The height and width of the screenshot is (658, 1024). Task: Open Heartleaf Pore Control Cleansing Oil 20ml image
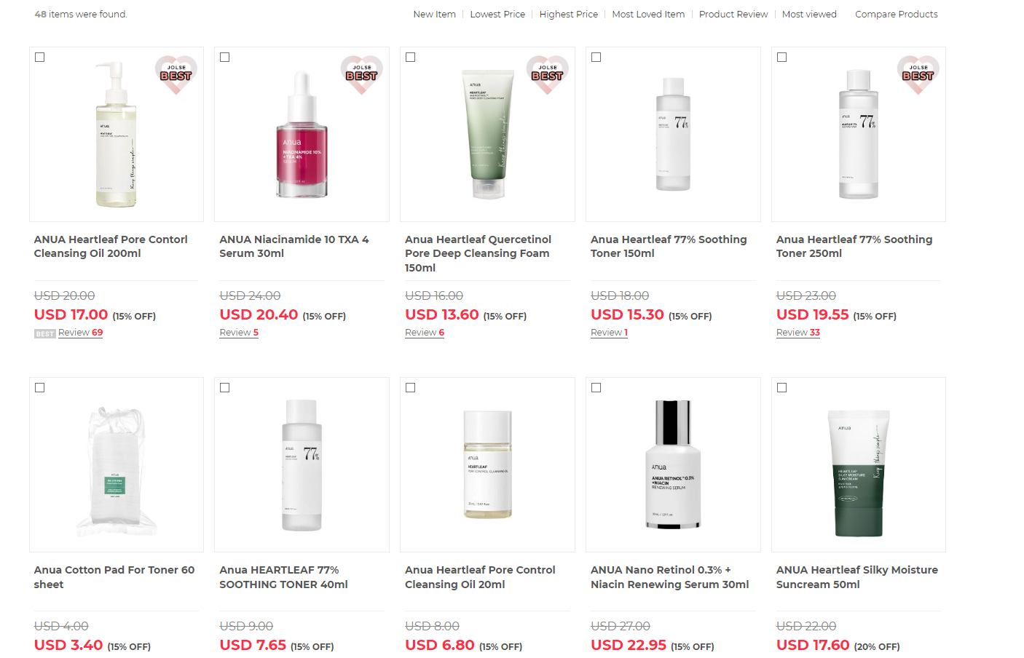(487, 464)
